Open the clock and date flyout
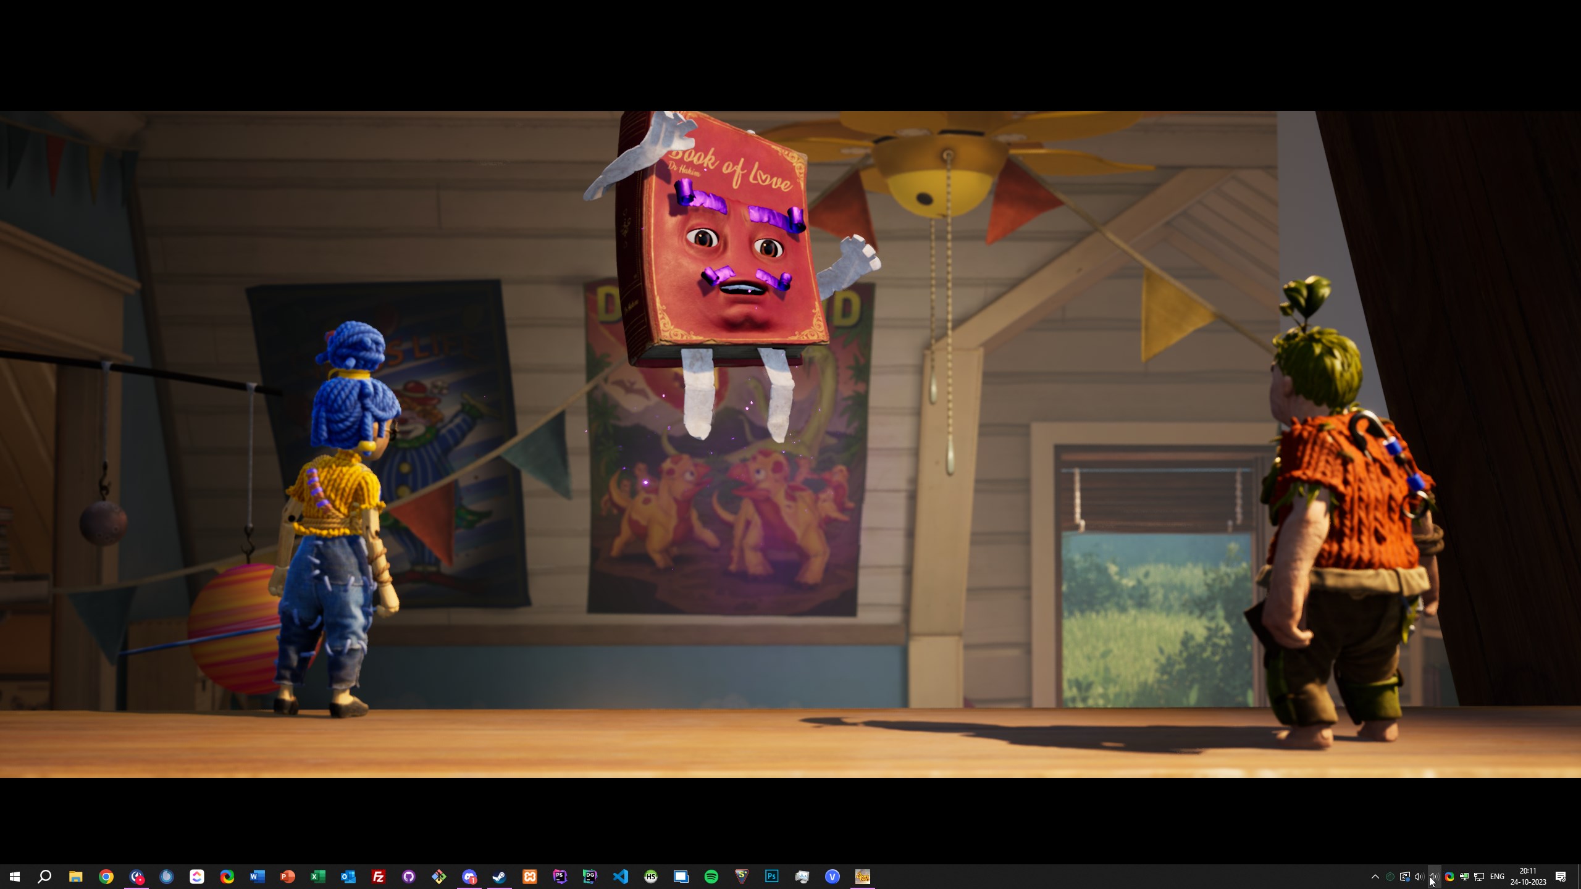The height and width of the screenshot is (889, 1581). pos(1528,877)
